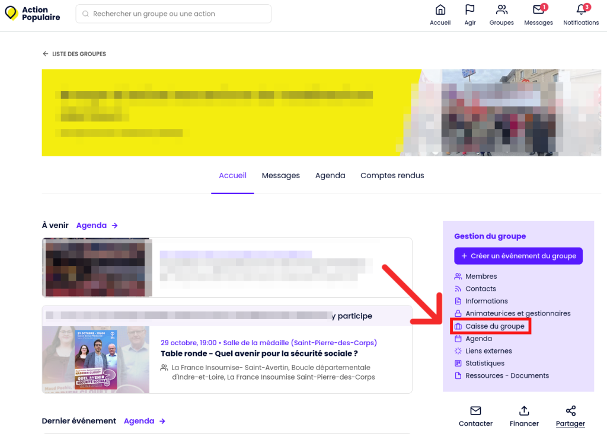Click the Financer label
This screenshot has height=434, width=607.
tap(524, 423)
